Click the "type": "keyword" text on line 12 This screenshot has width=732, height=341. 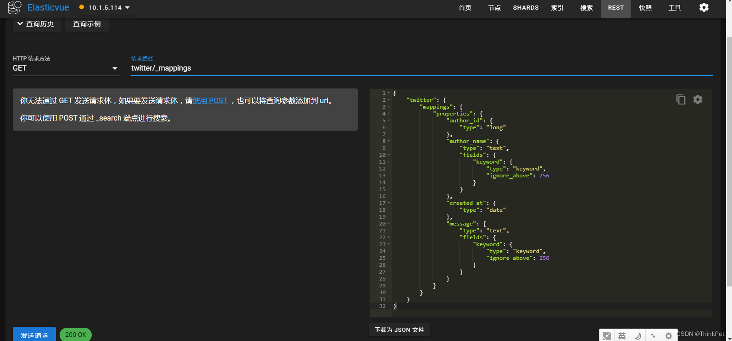(x=516, y=169)
